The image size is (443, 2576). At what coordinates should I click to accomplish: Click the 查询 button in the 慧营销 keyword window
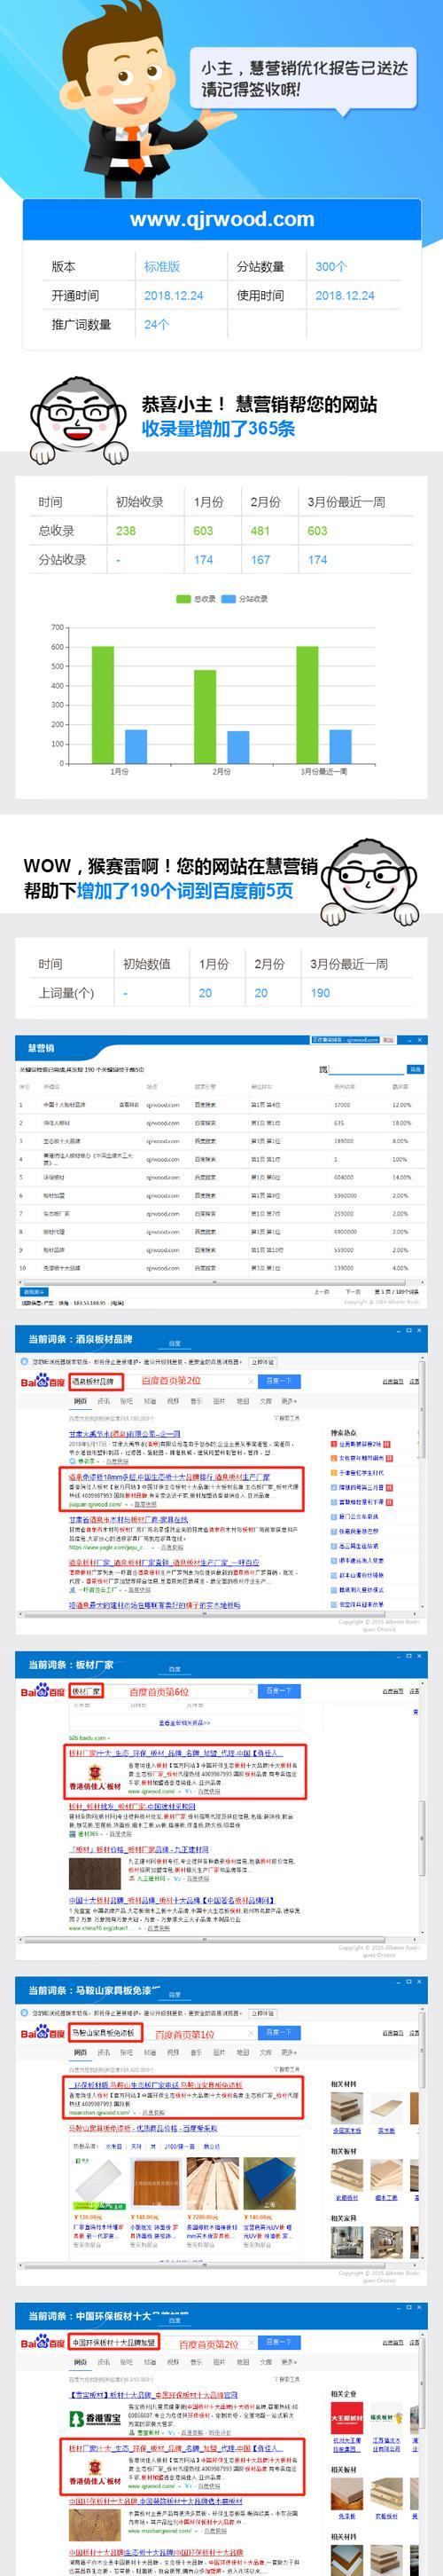[415, 1069]
